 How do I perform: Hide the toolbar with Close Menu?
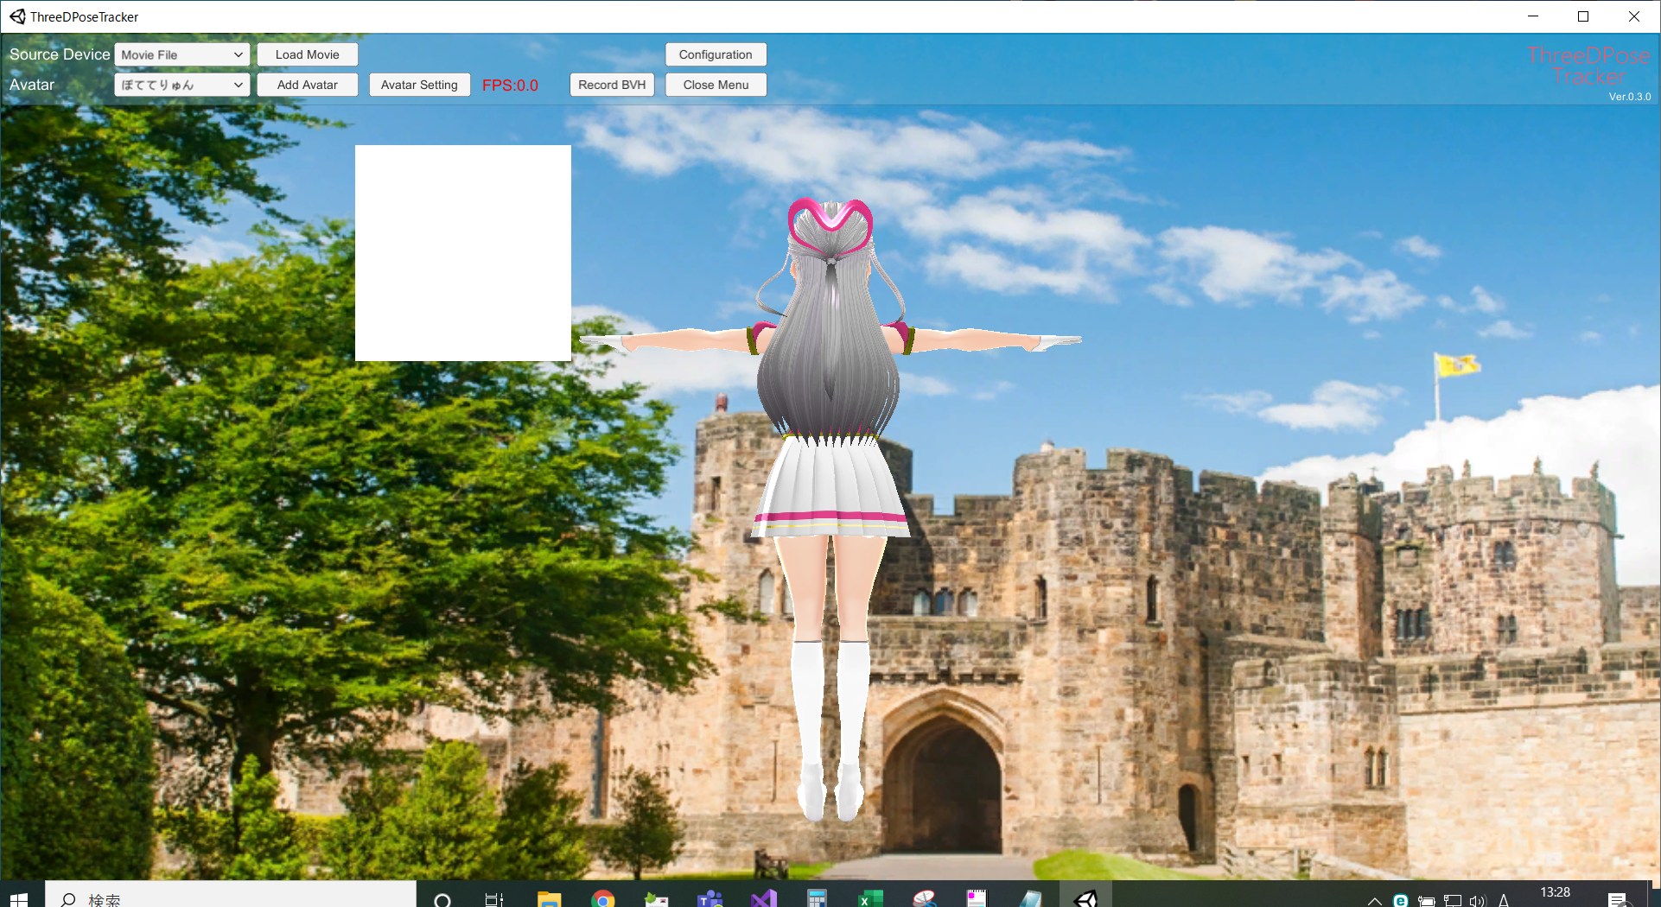(716, 85)
